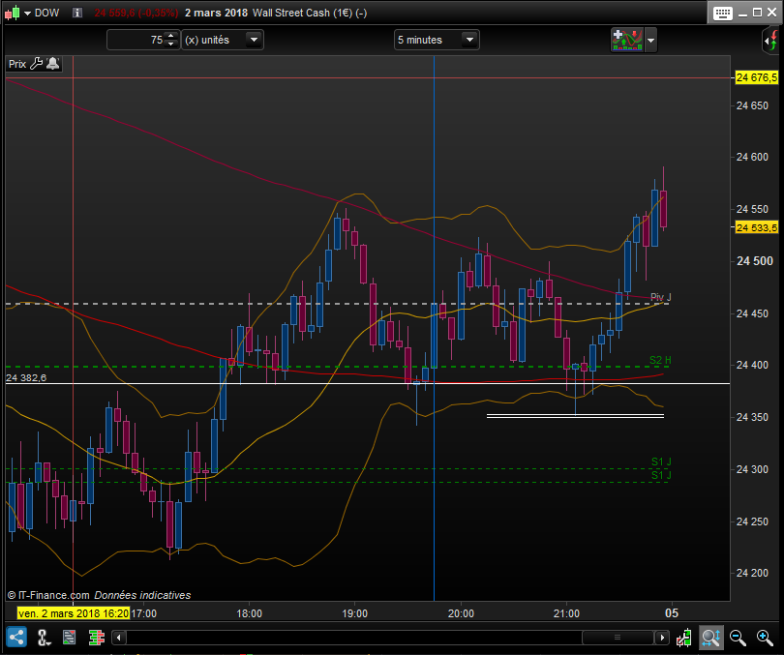Open the on-screen keyboard icon
Viewport: 784px width, 655px height.
pos(722,13)
